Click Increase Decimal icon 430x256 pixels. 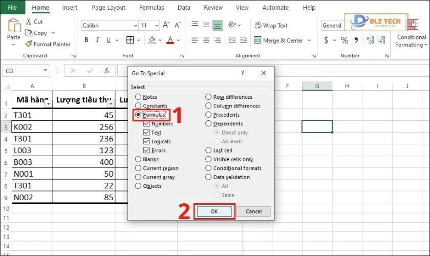tap(370, 40)
